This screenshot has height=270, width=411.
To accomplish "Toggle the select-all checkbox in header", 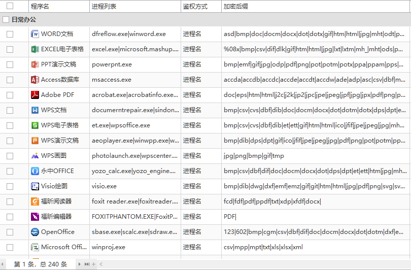I will [x=10, y=6].
